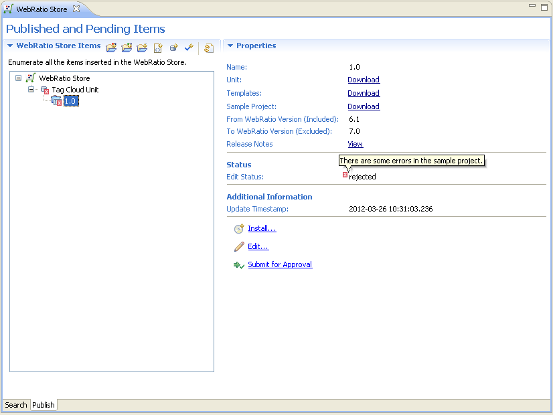The height and width of the screenshot is (415, 553).
Task: Collapse the Tag Cloud Unit tree node
Action: click(x=31, y=90)
